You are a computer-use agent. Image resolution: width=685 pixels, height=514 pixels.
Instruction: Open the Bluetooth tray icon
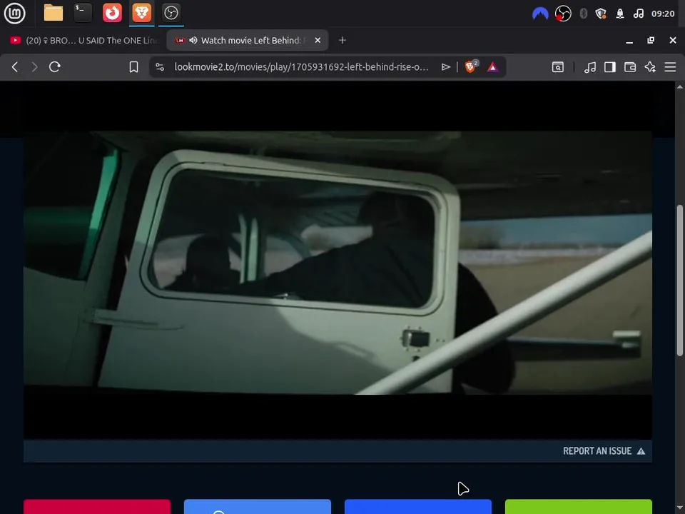pyautogui.click(x=583, y=14)
